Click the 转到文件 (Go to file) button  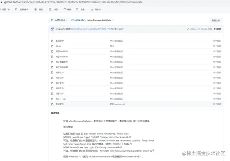coord(216,21)
